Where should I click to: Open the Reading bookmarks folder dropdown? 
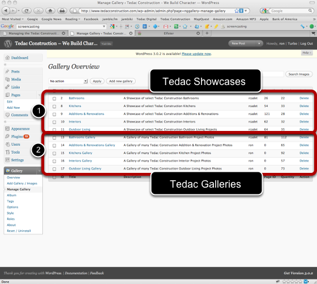pyautogui.click(x=72, y=19)
